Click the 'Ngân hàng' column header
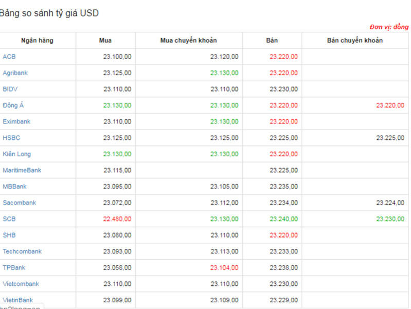This screenshot has width=411, height=309. [x=37, y=41]
